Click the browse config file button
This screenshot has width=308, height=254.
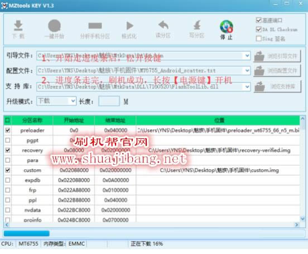(277, 71)
